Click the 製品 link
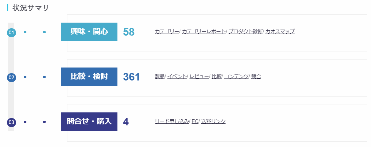 click(x=160, y=76)
